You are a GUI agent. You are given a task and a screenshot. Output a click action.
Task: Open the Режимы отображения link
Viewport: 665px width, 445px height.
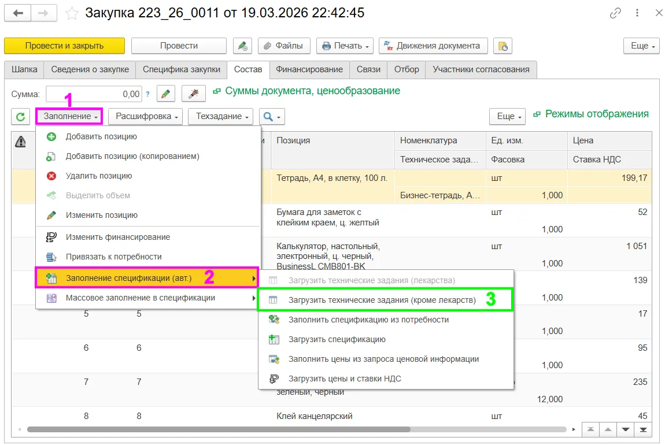(x=597, y=114)
